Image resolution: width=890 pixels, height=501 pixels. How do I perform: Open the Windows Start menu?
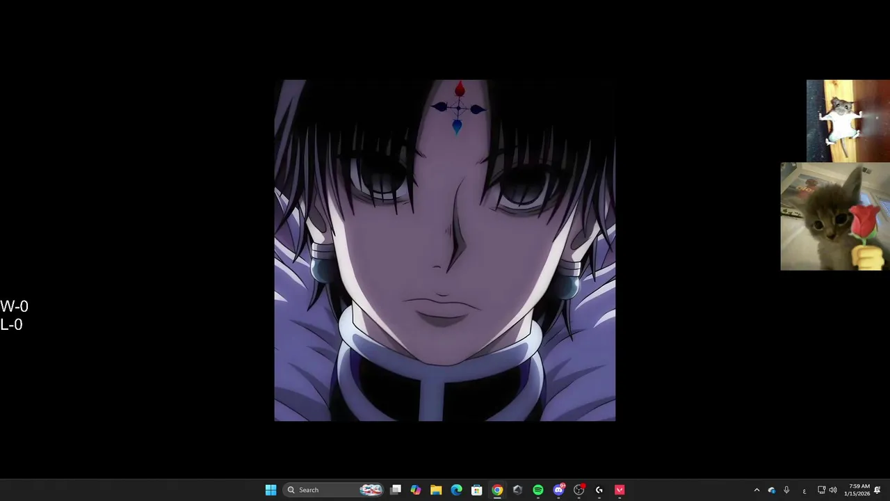pos(270,490)
